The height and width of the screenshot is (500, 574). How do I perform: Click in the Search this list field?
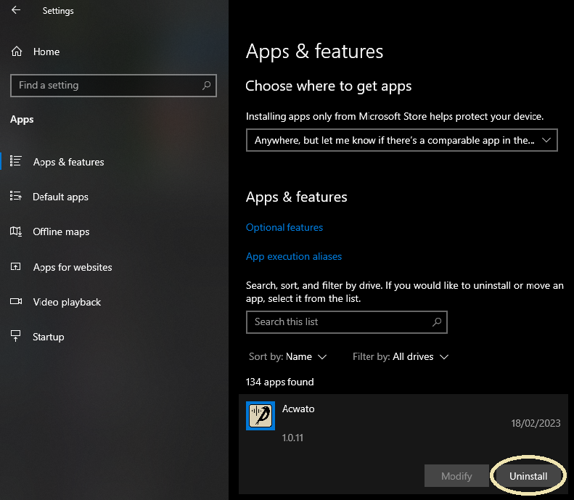pos(337,321)
